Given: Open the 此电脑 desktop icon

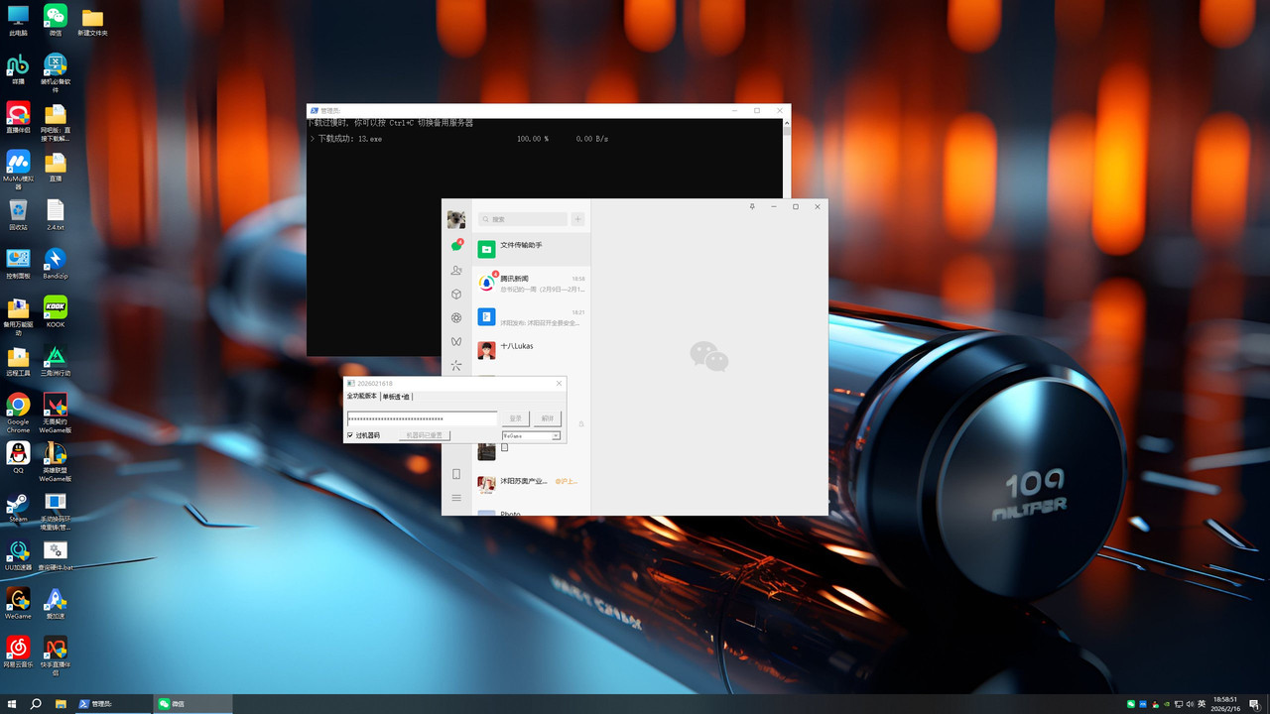Looking at the screenshot, I should pyautogui.click(x=18, y=20).
